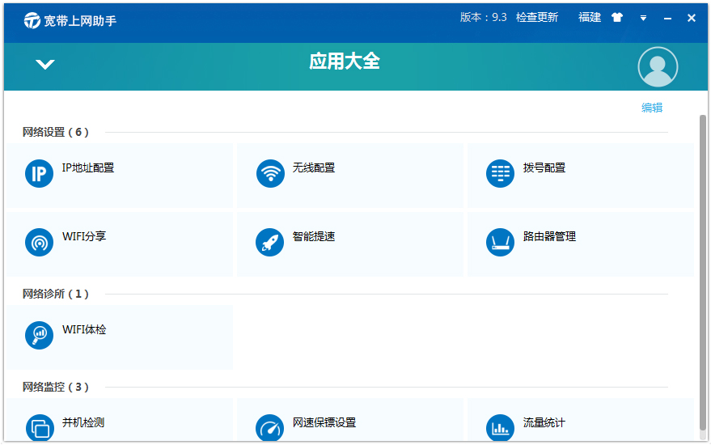
Task: Select the 福建 region label
Action: click(x=590, y=17)
